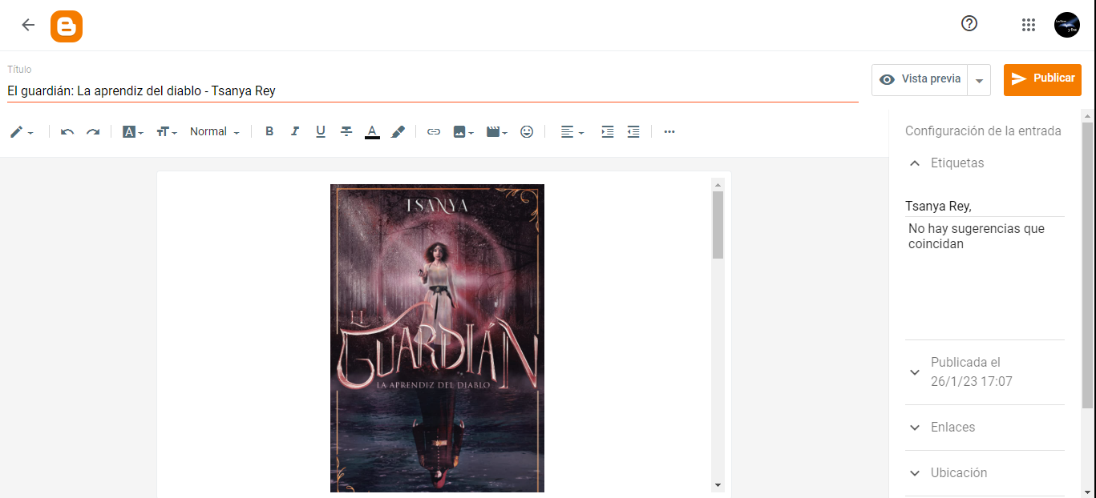Viewport: 1096px width, 498px height.
Task: Open the Normal paragraph style dropdown
Action: coord(214,132)
